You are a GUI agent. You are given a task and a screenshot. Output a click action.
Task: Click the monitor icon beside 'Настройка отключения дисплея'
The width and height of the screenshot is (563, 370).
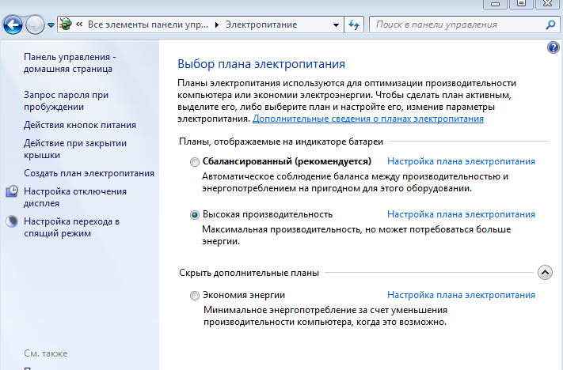tap(12, 191)
